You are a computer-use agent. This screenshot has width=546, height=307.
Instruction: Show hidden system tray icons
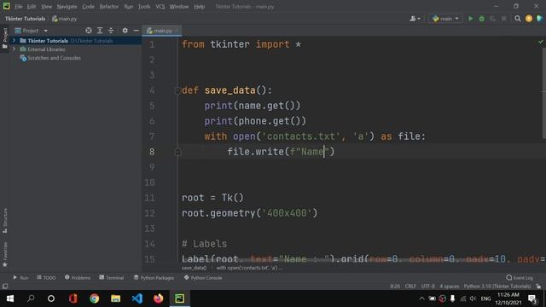click(x=421, y=298)
